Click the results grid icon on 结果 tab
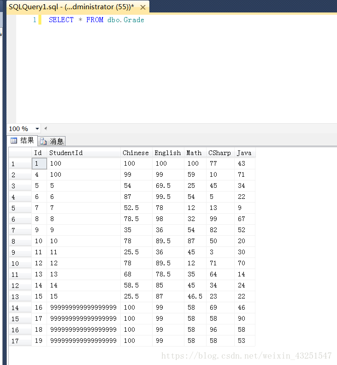The height and width of the screenshot is (365, 337). tap(14, 140)
